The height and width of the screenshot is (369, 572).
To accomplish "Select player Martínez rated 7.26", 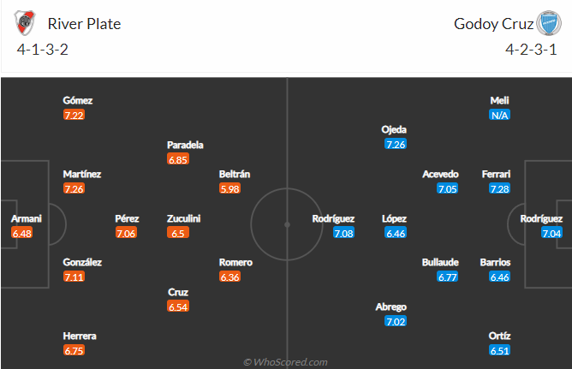I will [81, 175].
